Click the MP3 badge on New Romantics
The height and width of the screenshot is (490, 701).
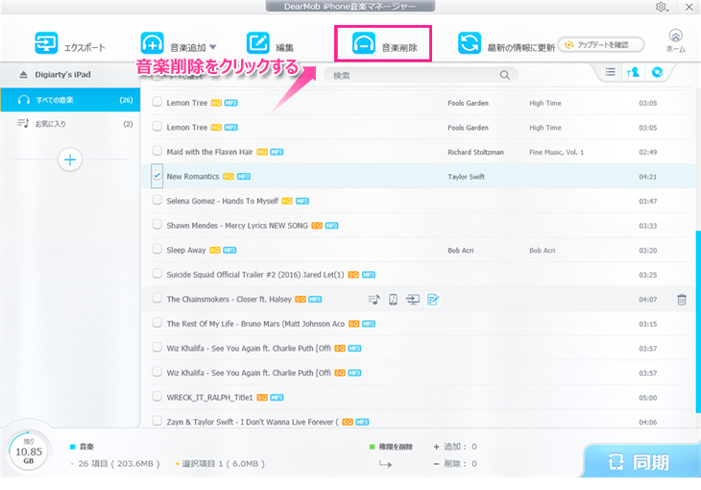click(243, 177)
